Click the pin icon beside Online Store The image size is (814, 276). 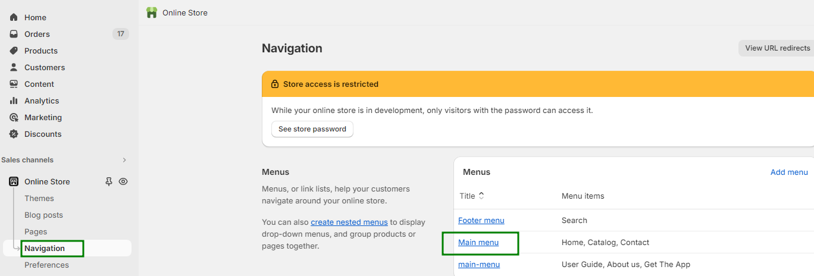point(109,181)
